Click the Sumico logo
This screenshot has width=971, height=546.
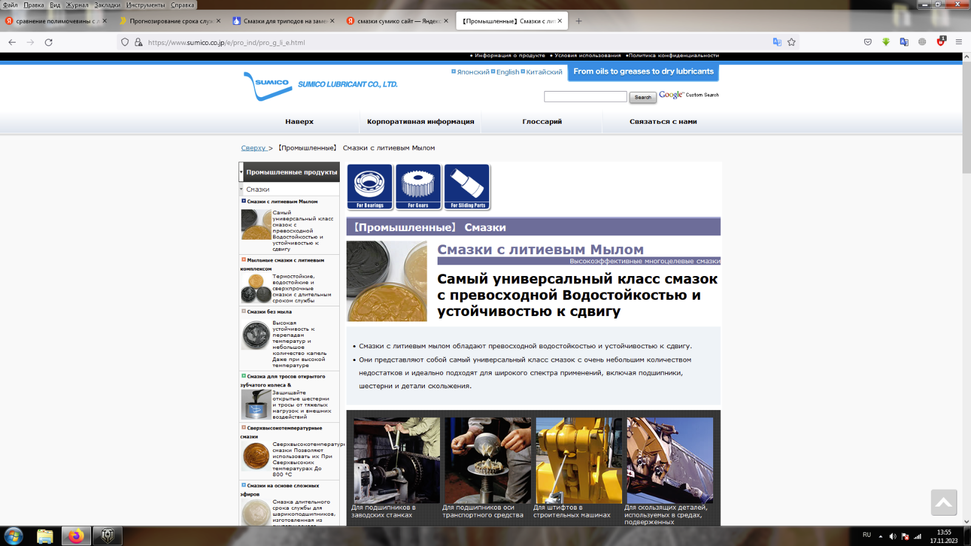268,86
